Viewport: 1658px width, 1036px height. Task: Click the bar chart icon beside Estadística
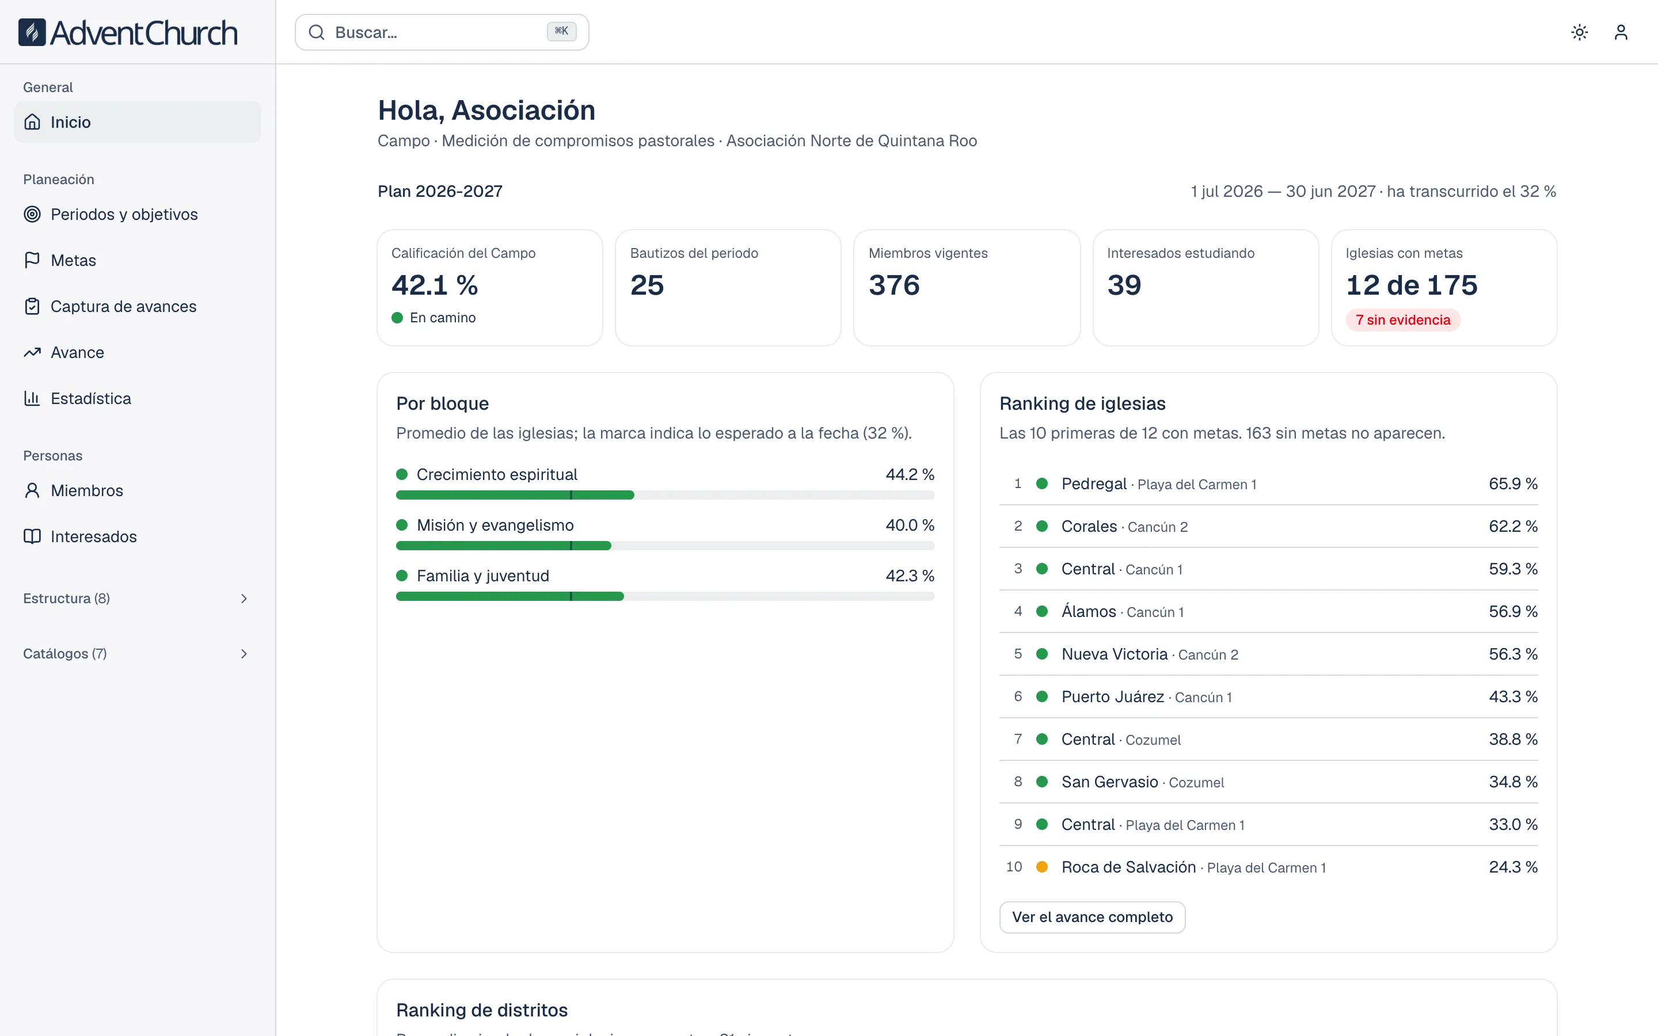[32, 398]
